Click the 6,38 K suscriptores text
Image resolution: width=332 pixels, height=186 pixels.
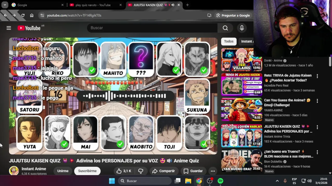34,174
